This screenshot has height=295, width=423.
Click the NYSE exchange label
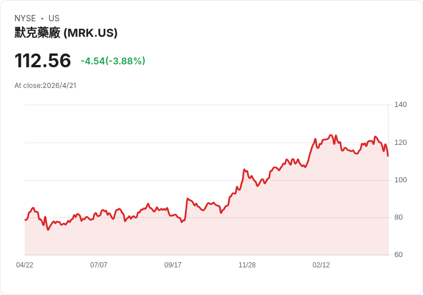click(x=25, y=18)
